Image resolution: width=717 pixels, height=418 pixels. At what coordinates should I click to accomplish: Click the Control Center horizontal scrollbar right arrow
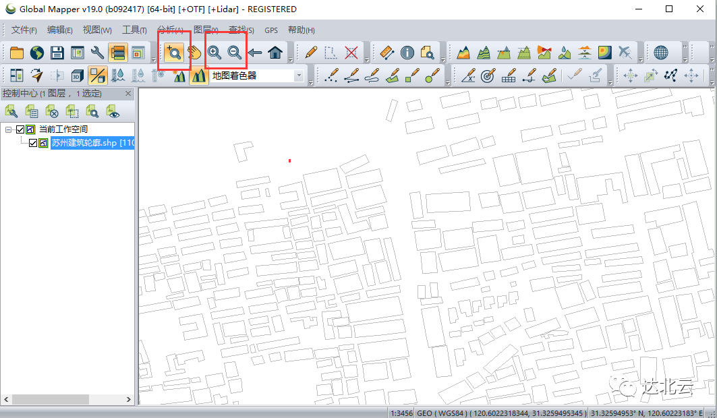pyautogui.click(x=128, y=399)
